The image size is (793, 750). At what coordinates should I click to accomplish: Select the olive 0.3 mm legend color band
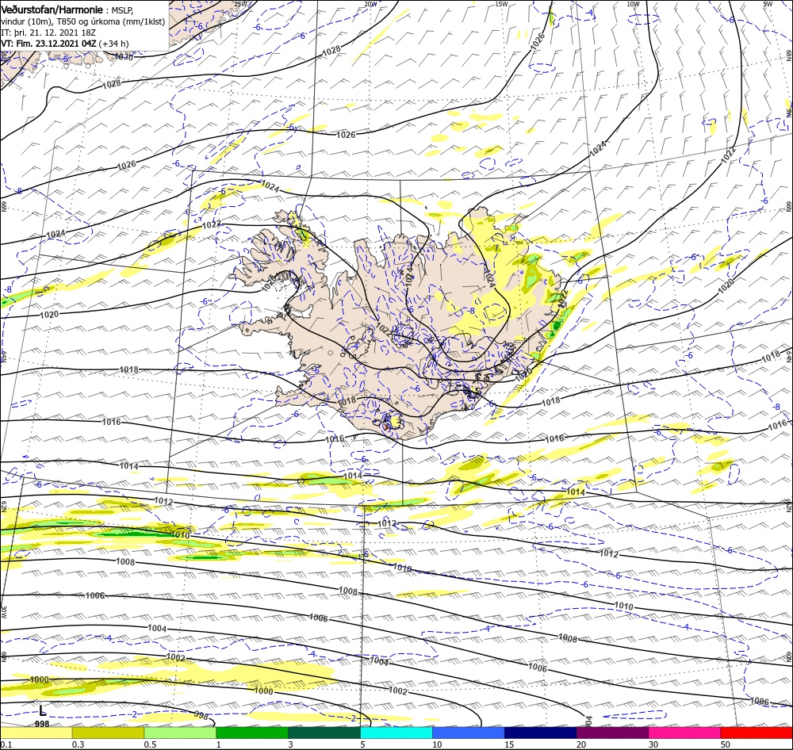[108, 733]
